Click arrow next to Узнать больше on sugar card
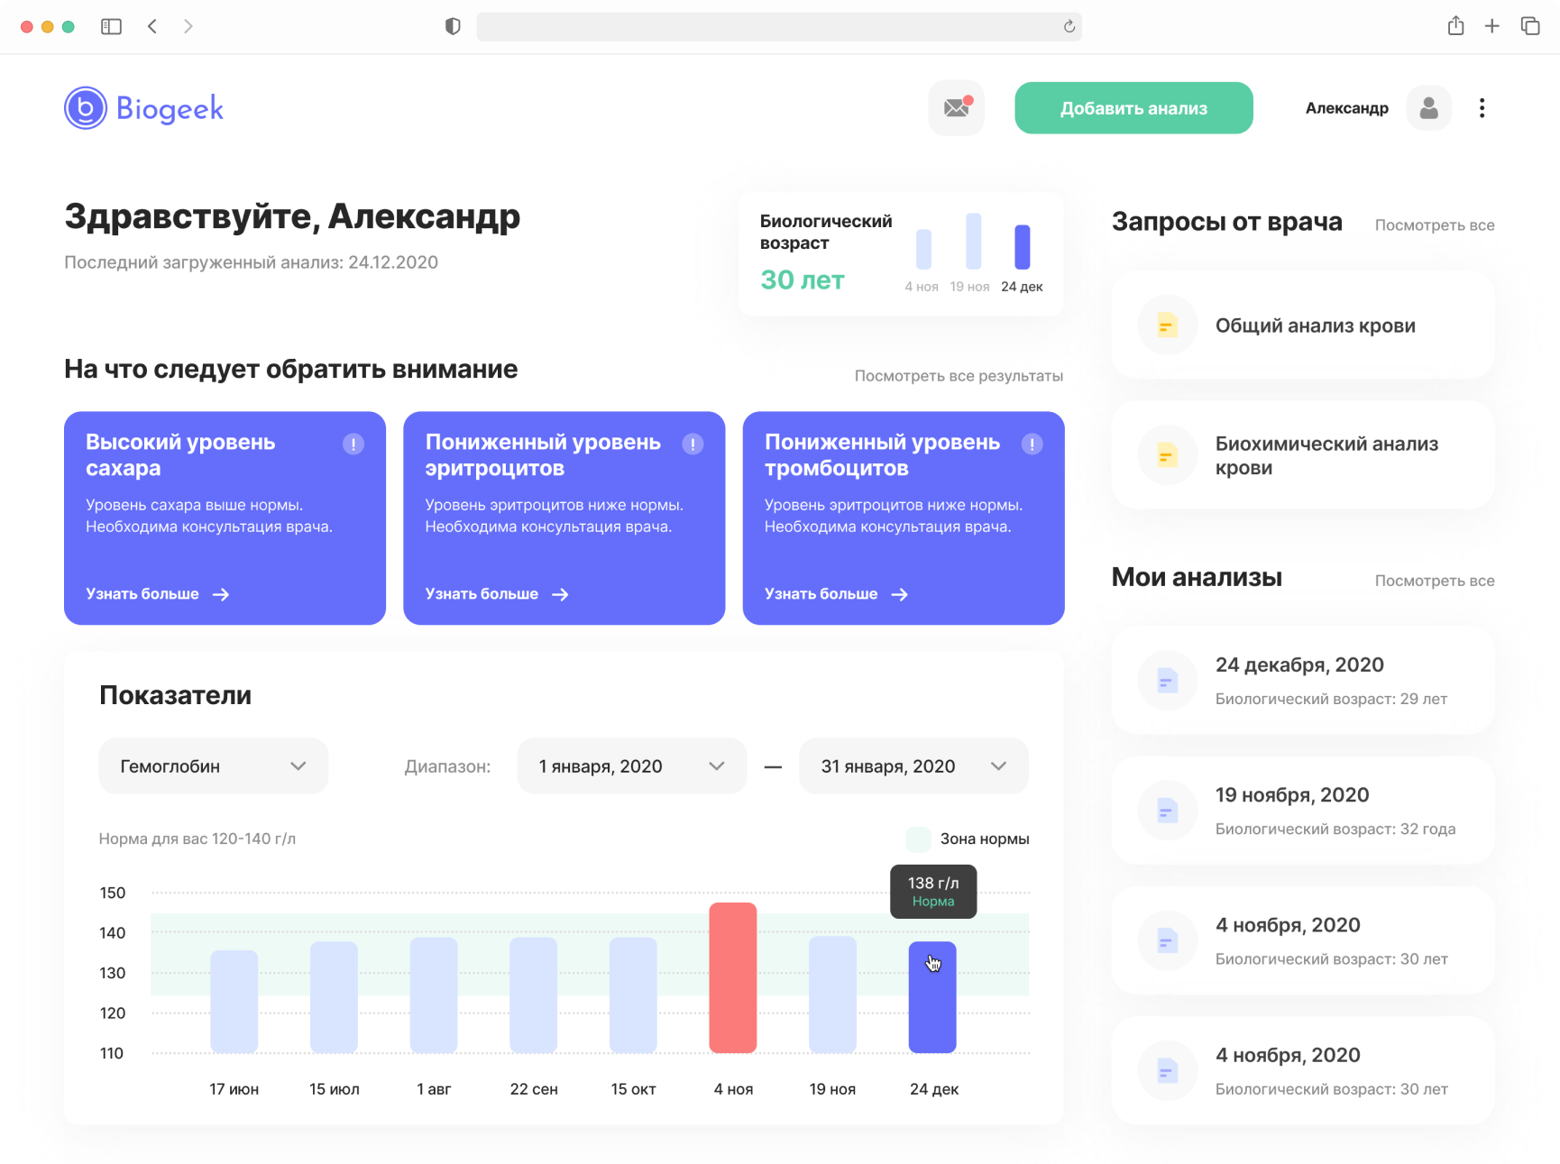The width and height of the screenshot is (1560, 1164). pyautogui.click(x=221, y=594)
